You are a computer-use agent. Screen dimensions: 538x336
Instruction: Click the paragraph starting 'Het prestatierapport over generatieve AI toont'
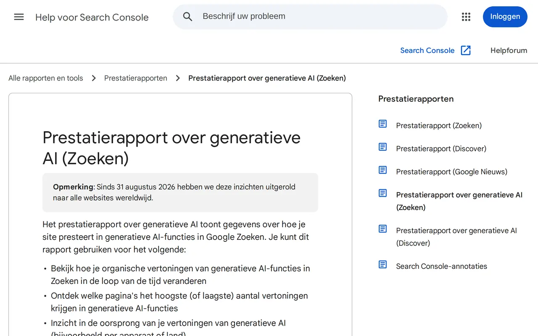pyautogui.click(x=176, y=237)
